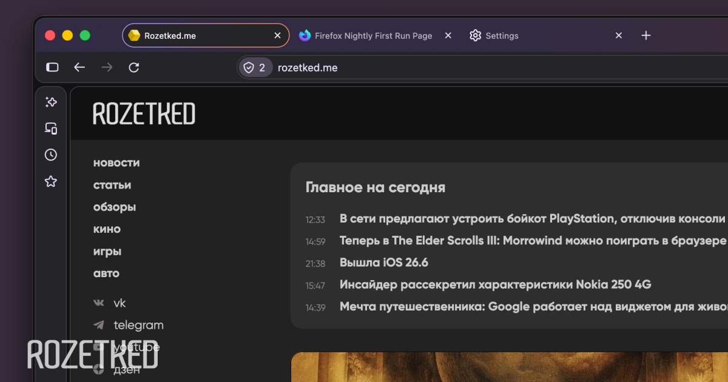Viewport: 728px width, 382px height.
Task: Switch to the Settings tab
Action: point(546,36)
